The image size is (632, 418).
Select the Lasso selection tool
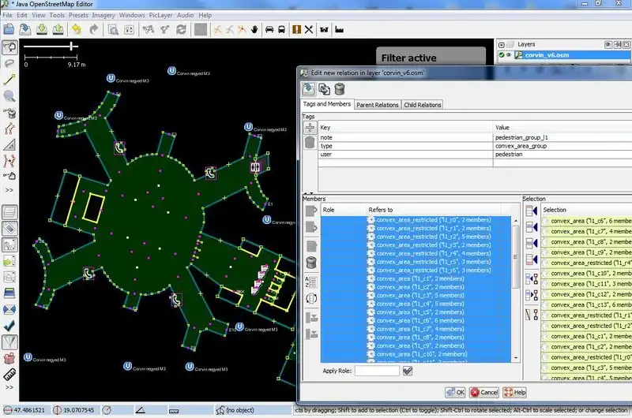coord(10,63)
